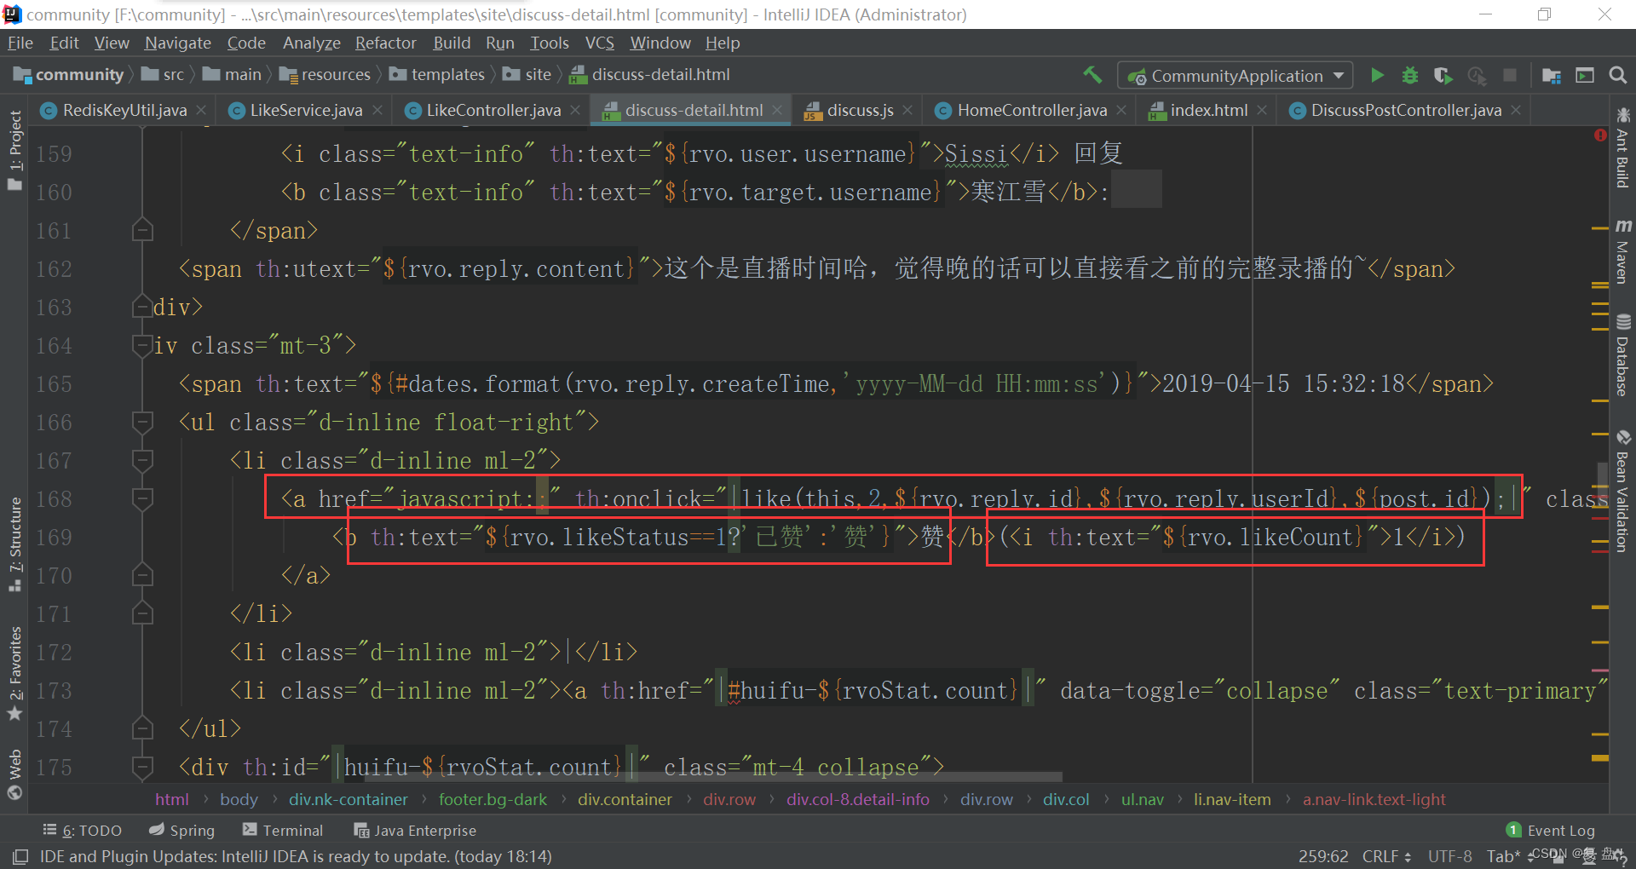Image resolution: width=1636 pixels, height=869 pixels.
Task: Open the Terminal tool window
Action: pyautogui.click(x=283, y=831)
